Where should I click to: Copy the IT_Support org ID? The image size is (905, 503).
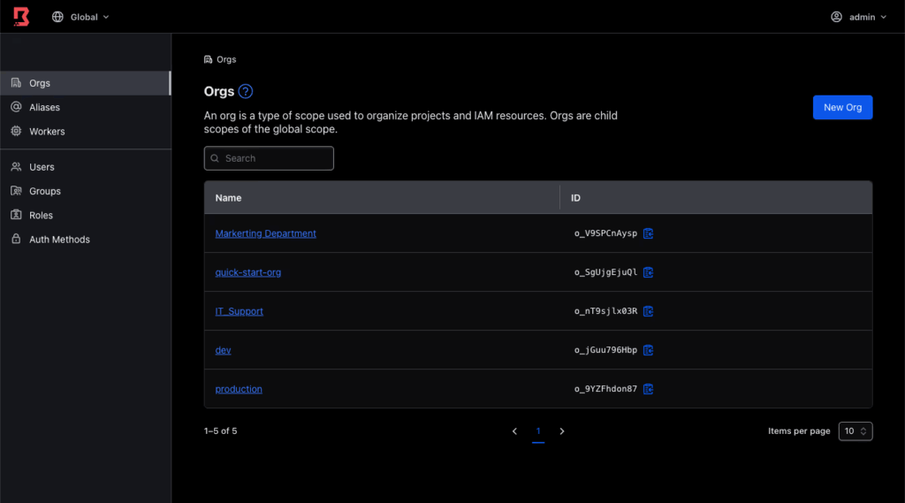coord(649,311)
